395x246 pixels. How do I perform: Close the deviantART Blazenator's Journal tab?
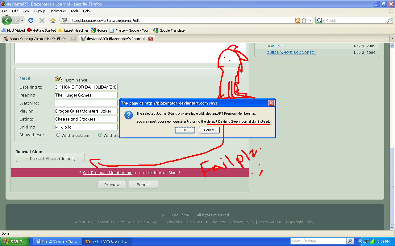pos(151,39)
